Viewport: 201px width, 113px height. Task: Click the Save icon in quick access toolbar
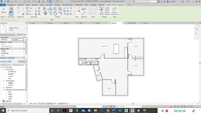pyautogui.click(x=8, y=1)
